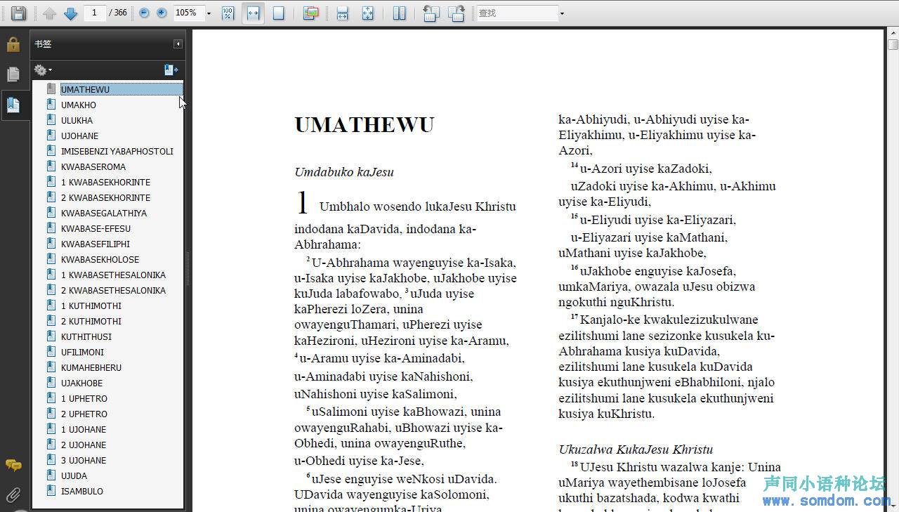The width and height of the screenshot is (899, 512).
Task: Click the two-page view icon
Action: [x=400, y=13]
